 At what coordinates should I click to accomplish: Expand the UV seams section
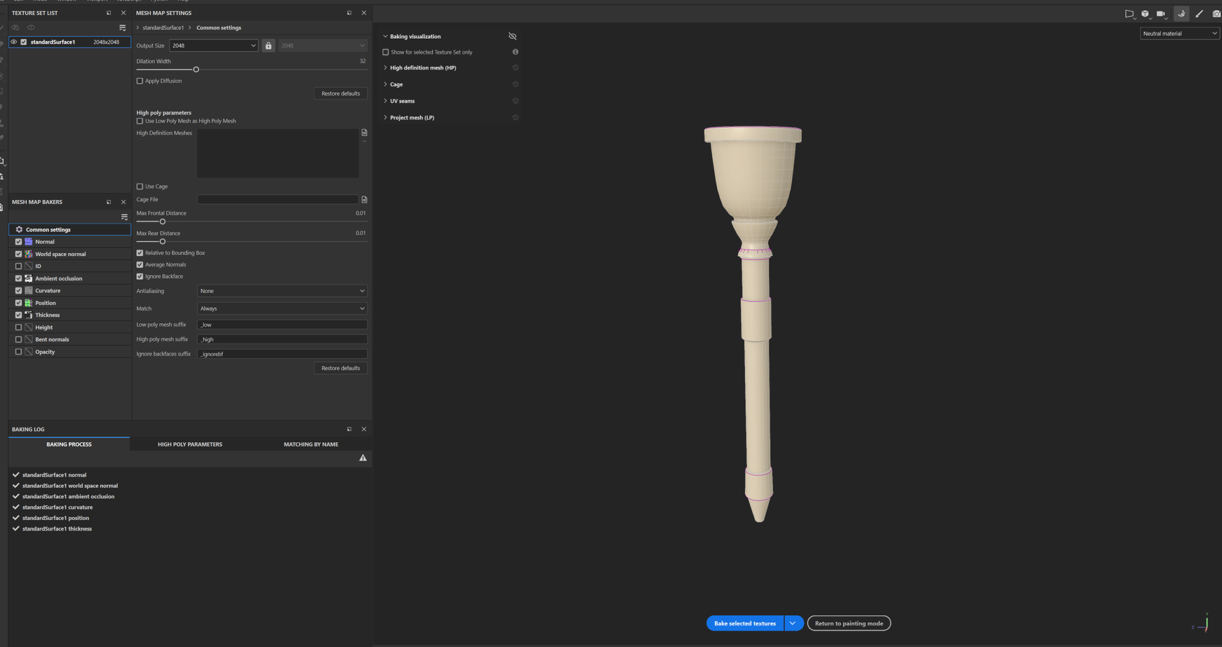[x=385, y=101]
